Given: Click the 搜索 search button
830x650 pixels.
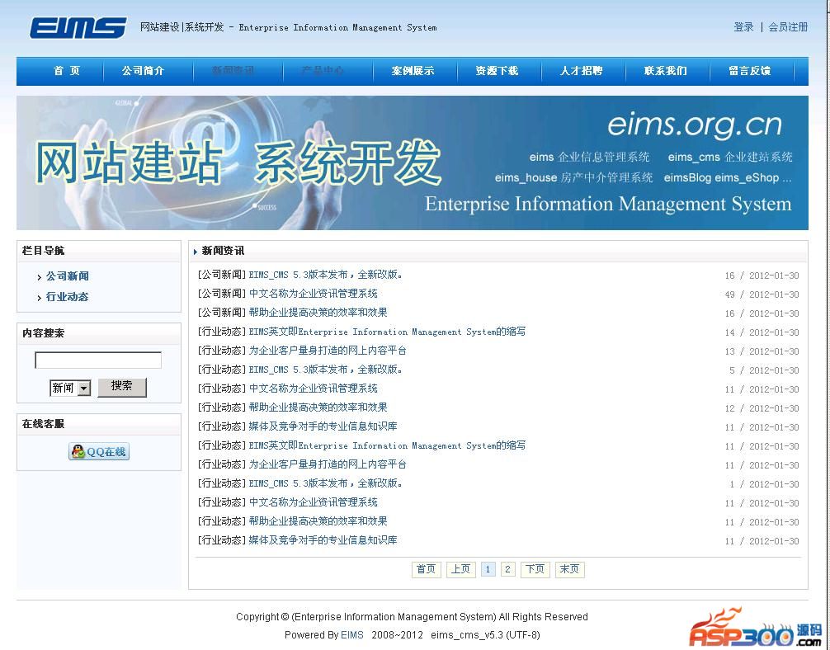Looking at the screenshot, I should pos(122,386).
